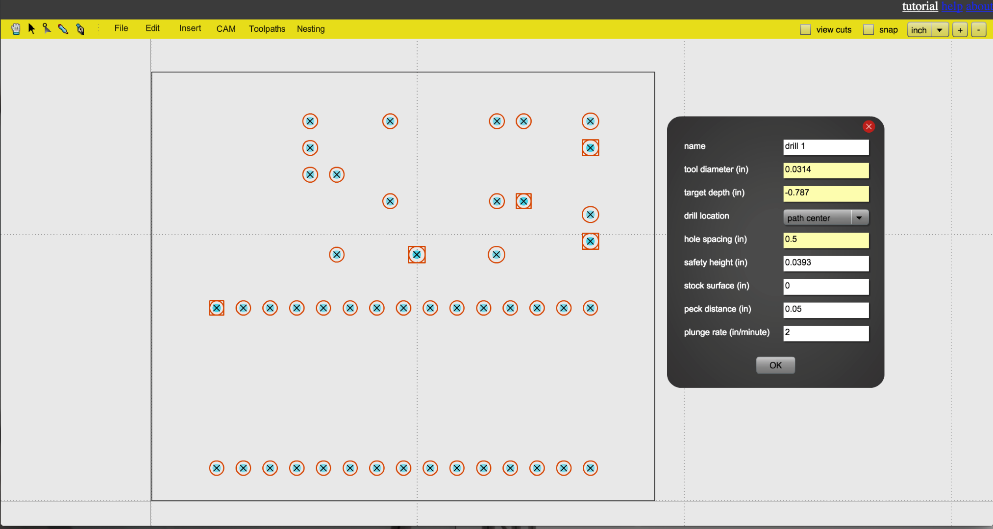Click the plunge rate input field
993x529 pixels.
coord(825,333)
